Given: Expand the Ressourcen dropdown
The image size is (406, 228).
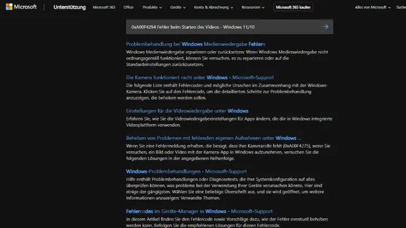Looking at the screenshot, I should (253, 7).
